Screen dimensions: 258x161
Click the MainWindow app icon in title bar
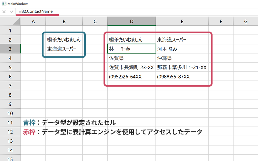point(4,4)
